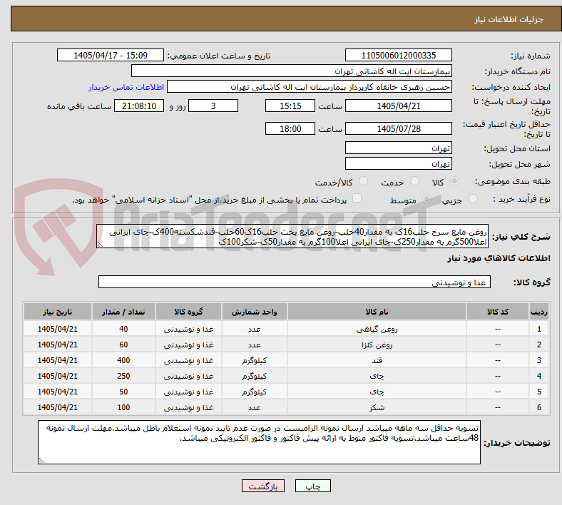Click the چاپ print button
Image resolution: width=562 pixels, height=505 pixels.
pyautogui.click(x=313, y=486)
